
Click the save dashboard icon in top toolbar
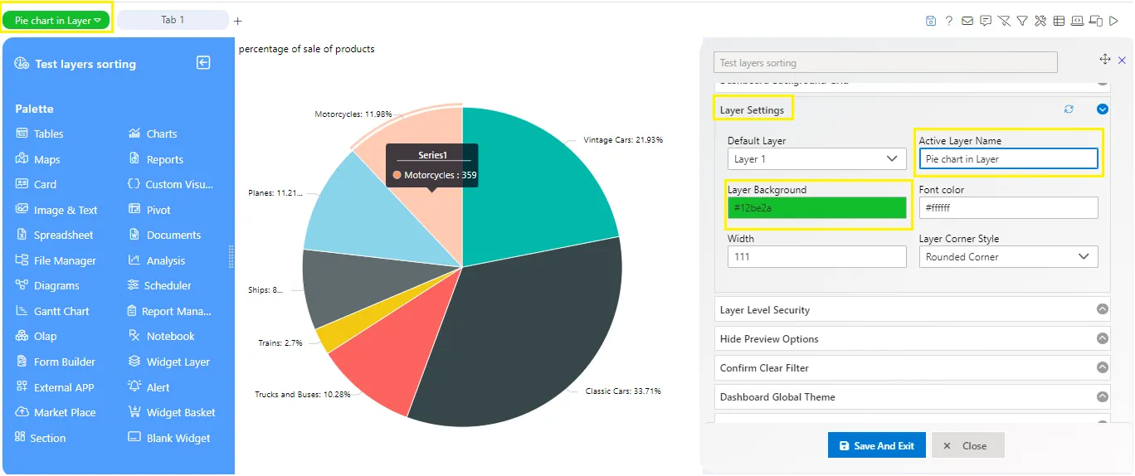(x=931, y=21)
